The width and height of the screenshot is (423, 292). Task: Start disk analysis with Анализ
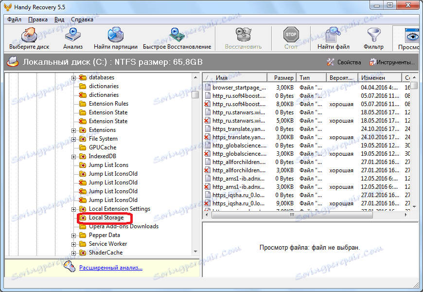pyautogui.click(x=73, y=38)
